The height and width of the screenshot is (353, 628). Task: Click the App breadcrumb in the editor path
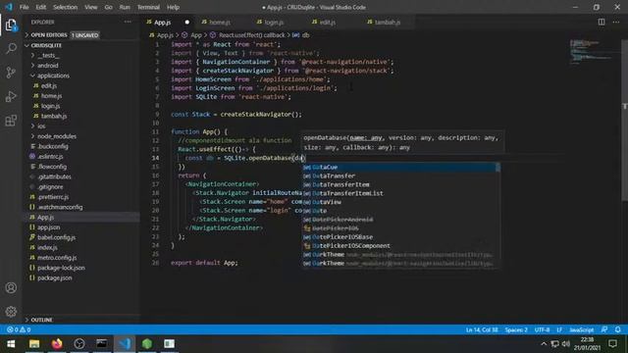[196, 35]
